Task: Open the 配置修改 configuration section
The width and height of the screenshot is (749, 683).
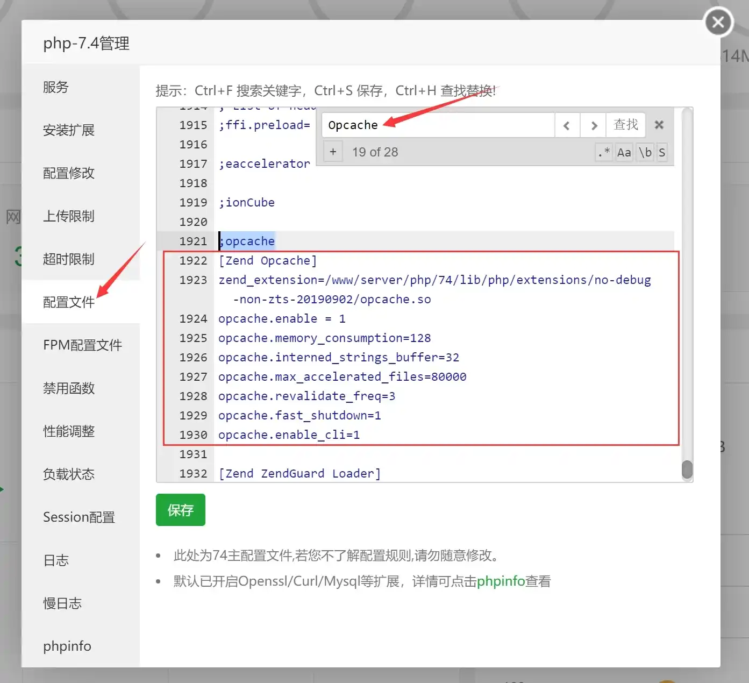Action: [68, 173]
